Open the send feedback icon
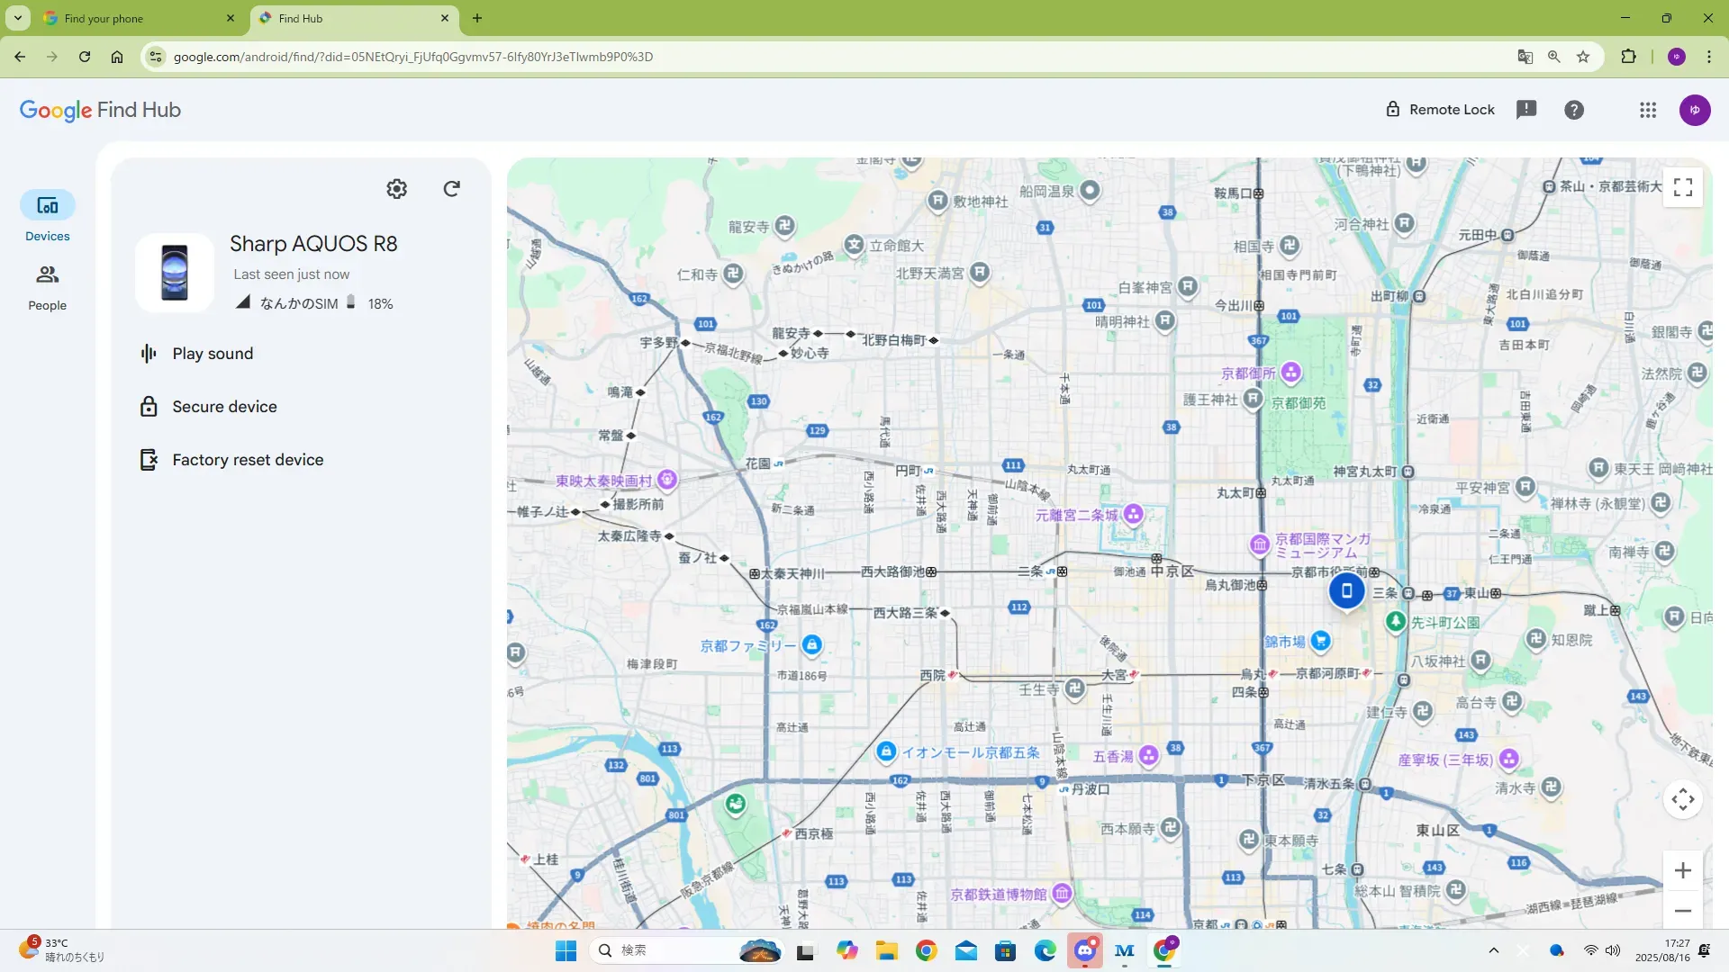 pos(1525,110)
